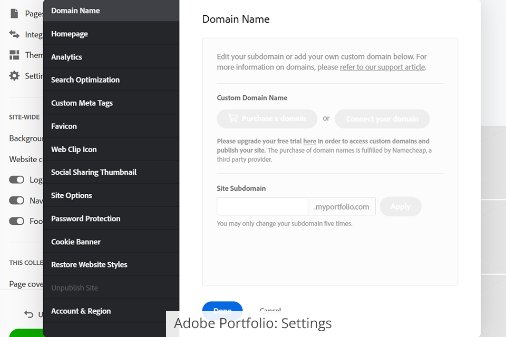Click Purchase a domain button
Screen dimensions: 506x337
point(267,118)
